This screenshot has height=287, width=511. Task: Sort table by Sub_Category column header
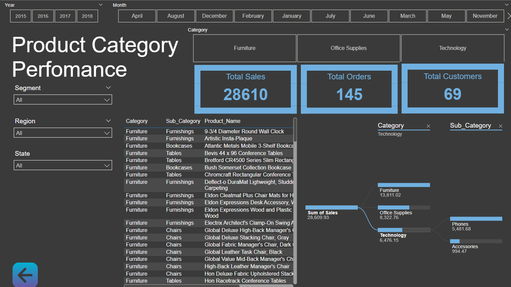[183, 121]
